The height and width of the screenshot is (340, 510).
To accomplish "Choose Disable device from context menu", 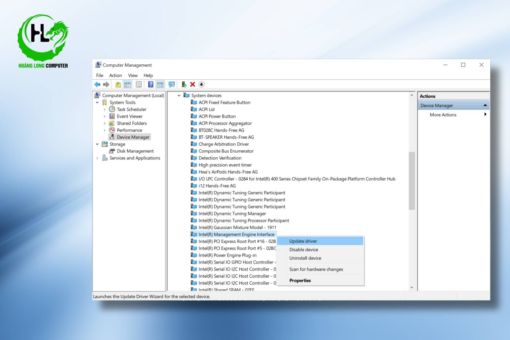I will tap(320, 250).
